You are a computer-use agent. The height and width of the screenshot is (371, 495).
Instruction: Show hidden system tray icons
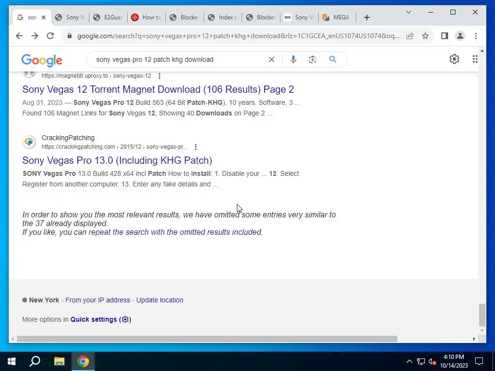pyautogui.click(x=409, y=361)
